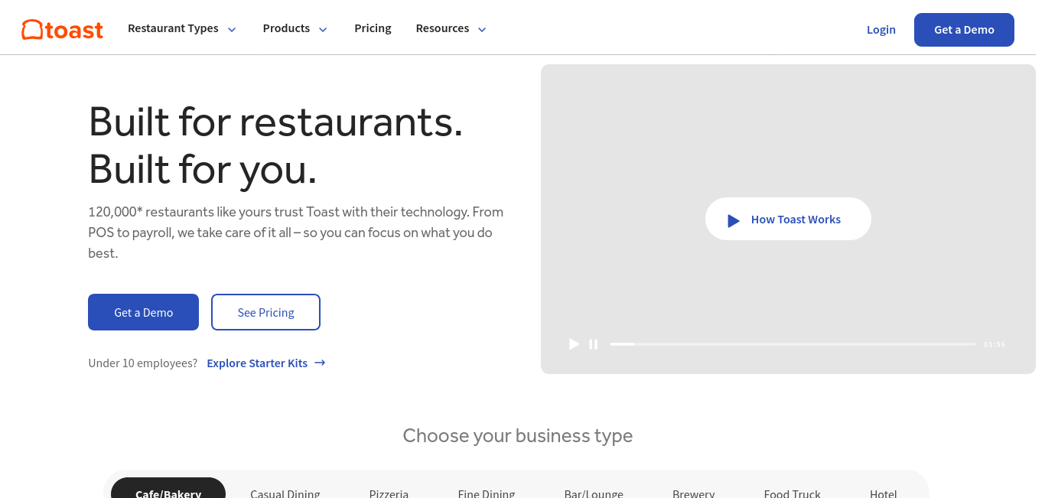Select the Bar/Lounge tab

click(x=594, y=493)
